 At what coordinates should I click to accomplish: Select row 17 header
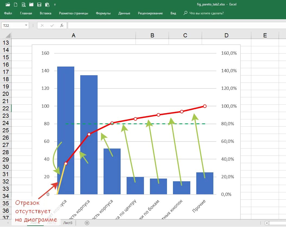point(6,72)
